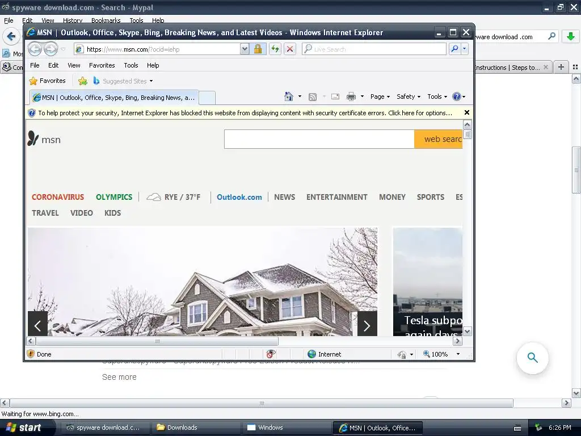Open the ENTERTAINMENT link
The height and width of the screenshot is (436, 581).
tap(337, 197)
